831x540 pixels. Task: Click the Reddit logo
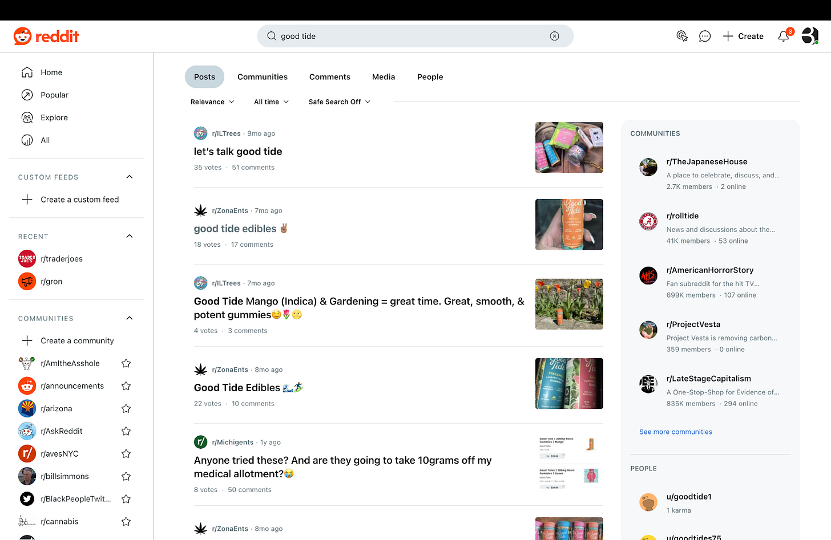pos(46,36)
